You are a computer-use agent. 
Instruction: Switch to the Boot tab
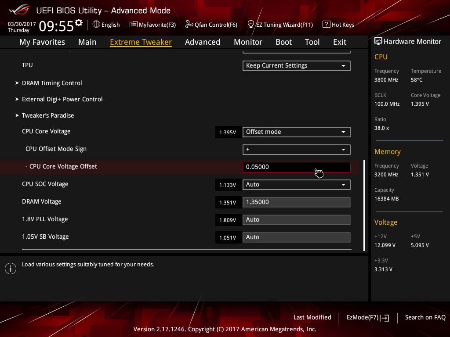(283, 42)
